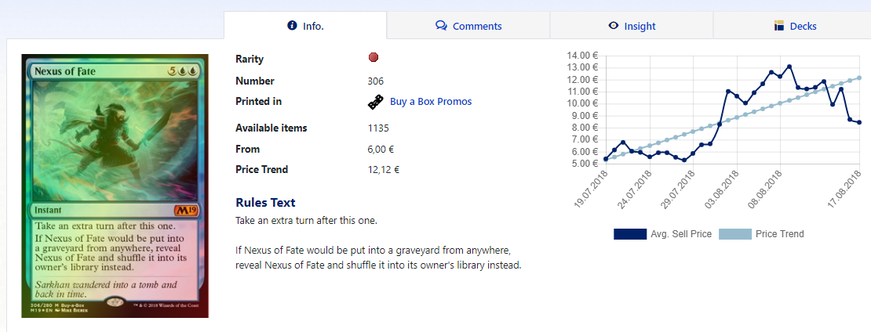Screen dimensions: 871x332
Task: Click the last Price Trend data point
Action: 858,78
